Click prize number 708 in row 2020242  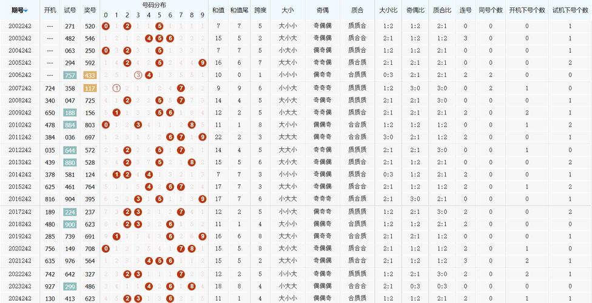pos(90,248)
